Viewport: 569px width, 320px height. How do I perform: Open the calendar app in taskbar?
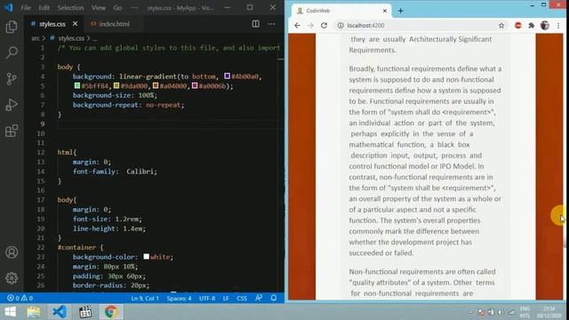85,312
